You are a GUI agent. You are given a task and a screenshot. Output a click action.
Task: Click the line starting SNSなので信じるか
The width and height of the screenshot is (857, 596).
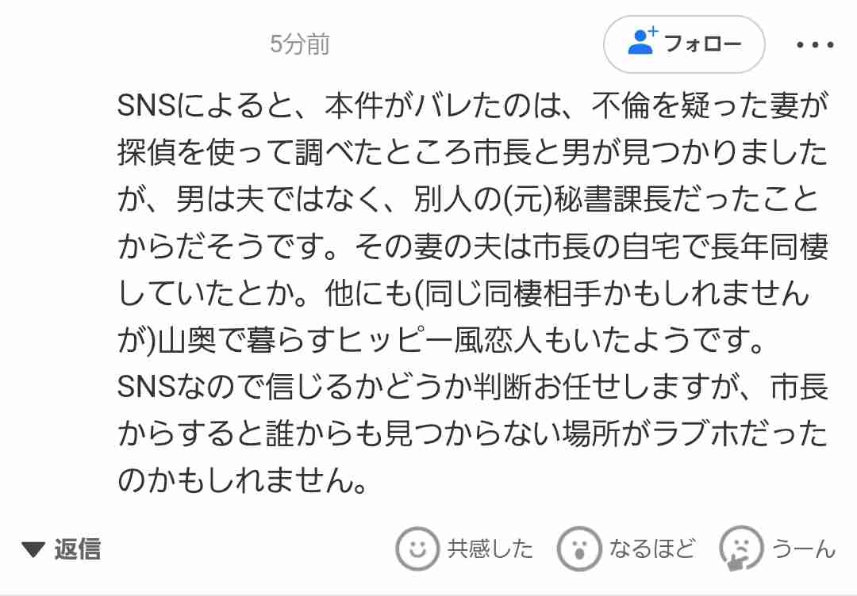(x=473, y=388)
